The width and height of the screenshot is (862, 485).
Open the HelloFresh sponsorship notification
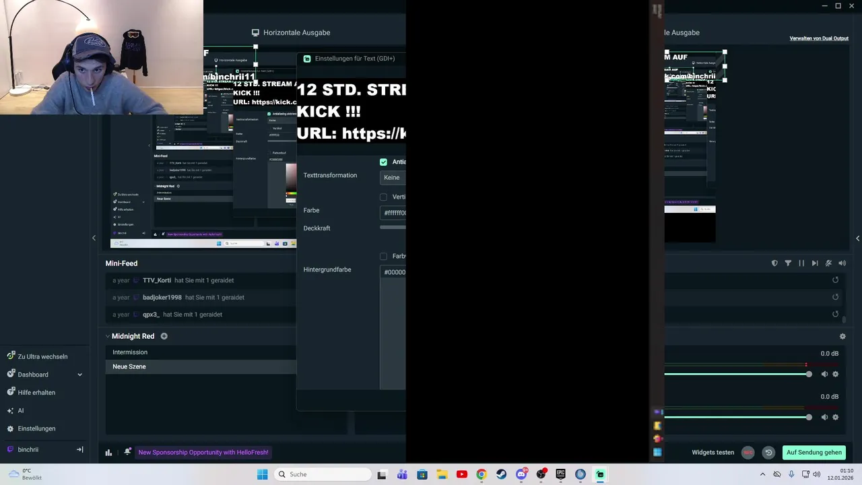[203, 453]
